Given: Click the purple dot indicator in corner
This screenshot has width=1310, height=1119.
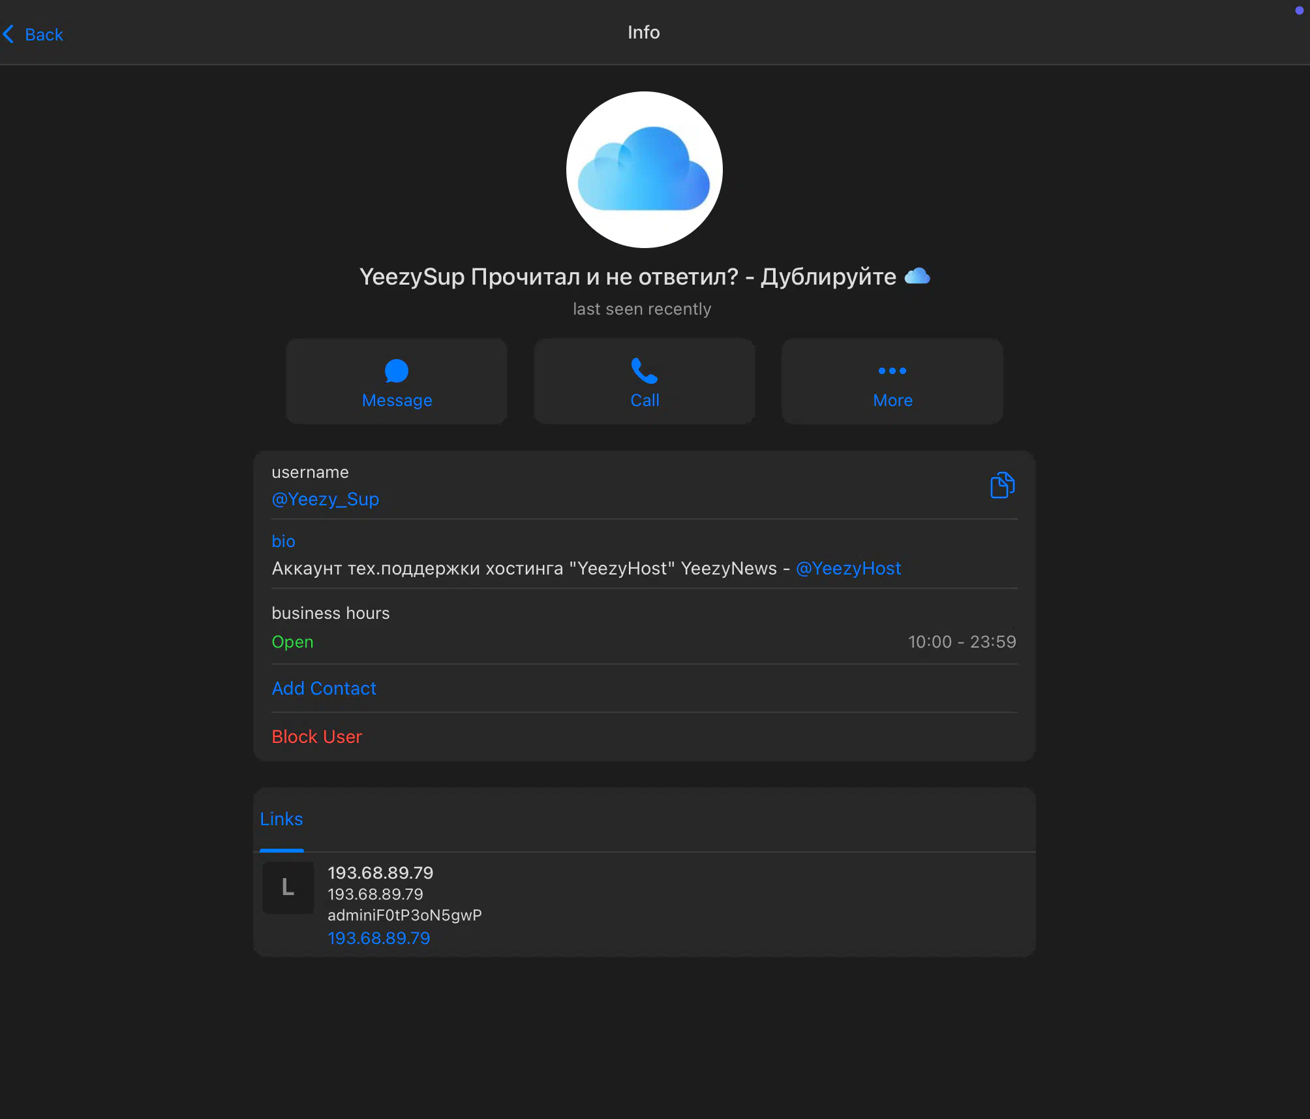Looking at the screenshot, I should click(x=1299, y=10).
